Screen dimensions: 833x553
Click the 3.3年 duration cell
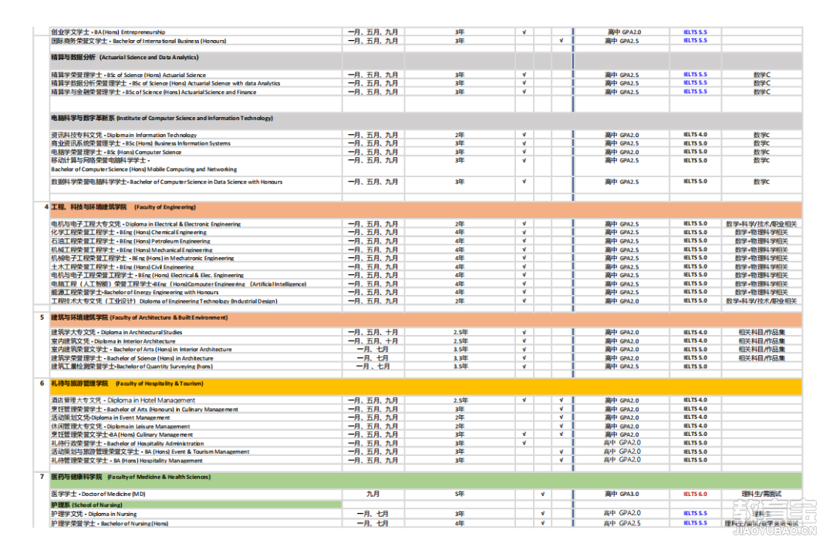point(460,358)
